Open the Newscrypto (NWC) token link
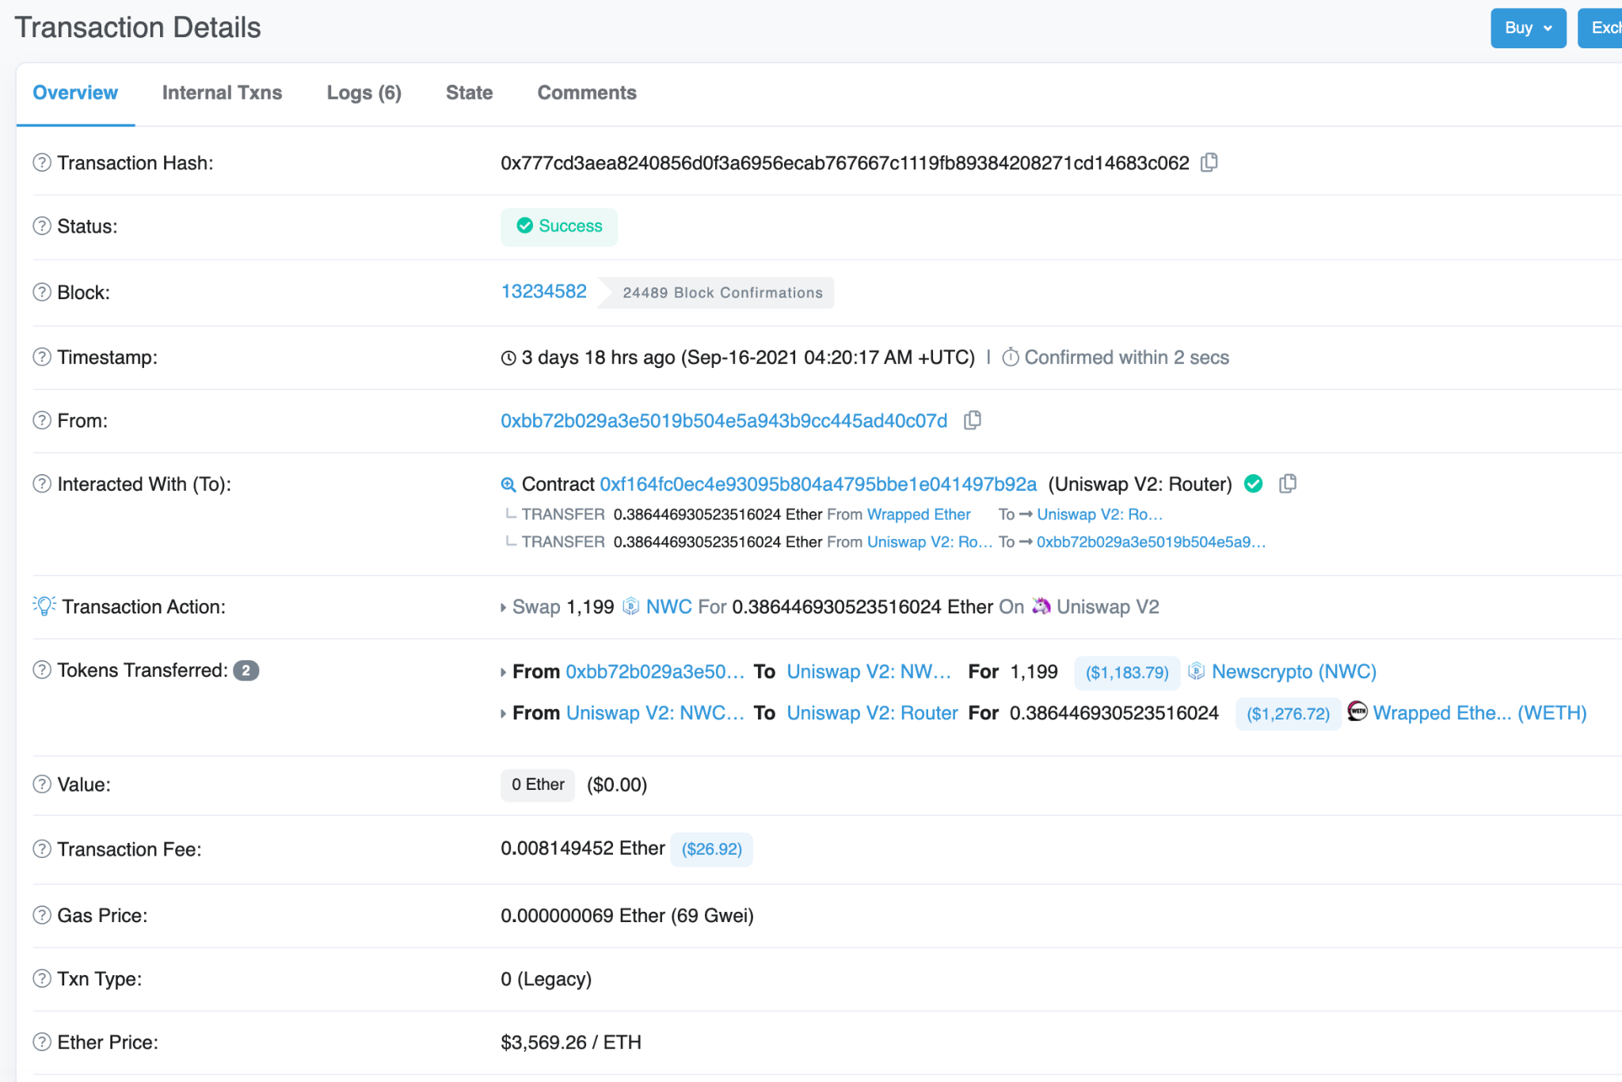This screenshot has width=1622, height=1082. coord(1293,672)
